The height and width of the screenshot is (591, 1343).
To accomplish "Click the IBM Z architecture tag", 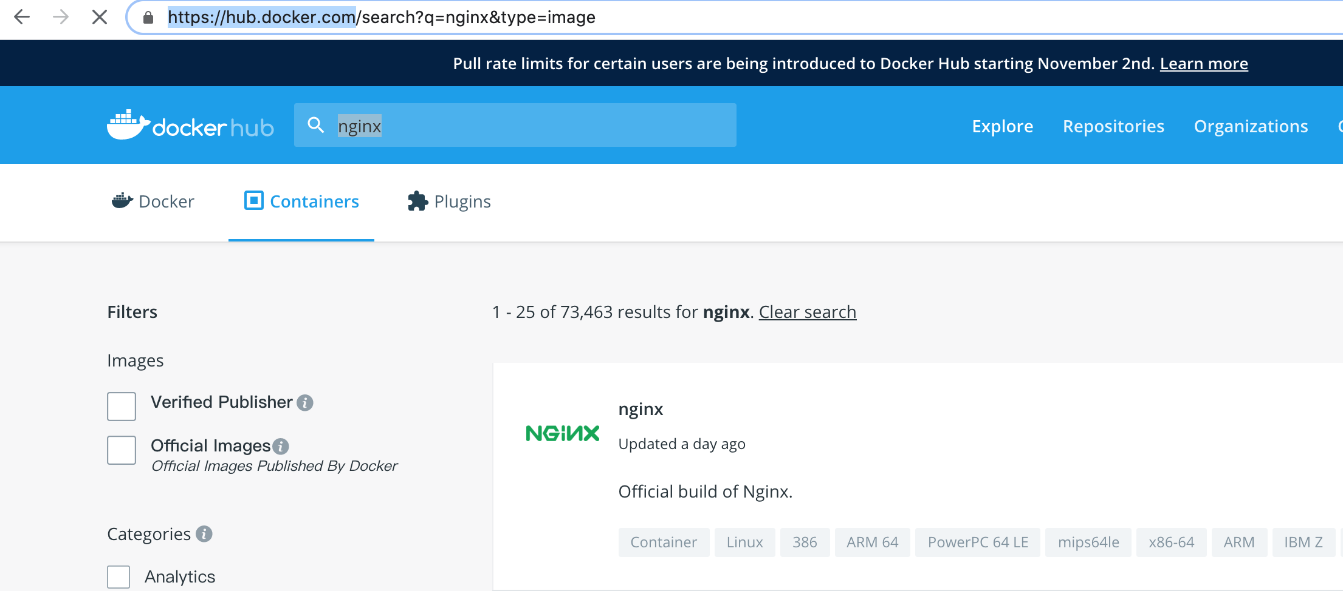I will (x=1303, y=542).
